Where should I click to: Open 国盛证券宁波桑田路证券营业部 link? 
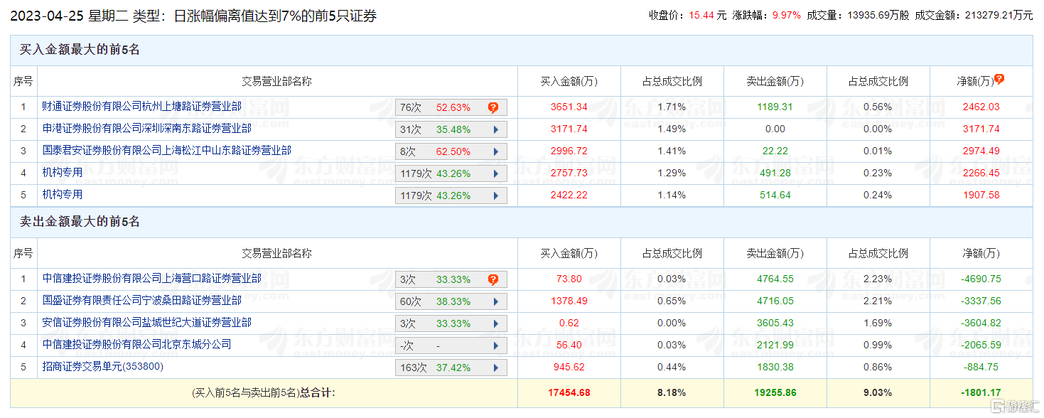point(142,301)
